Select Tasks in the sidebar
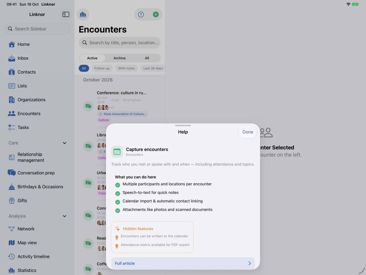The height and width of the screenshot is (275, 366). click(37, 128)
